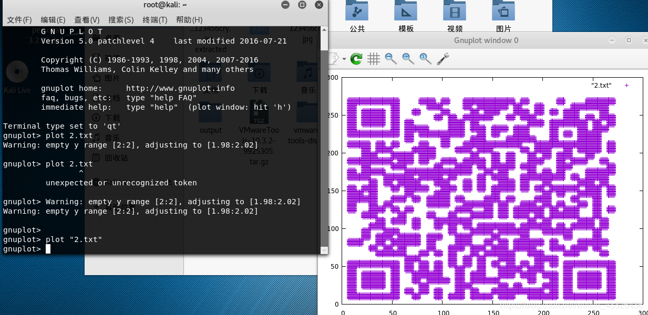Click the http://www.gnuplot.info URL in terminal

click(180, 88)
